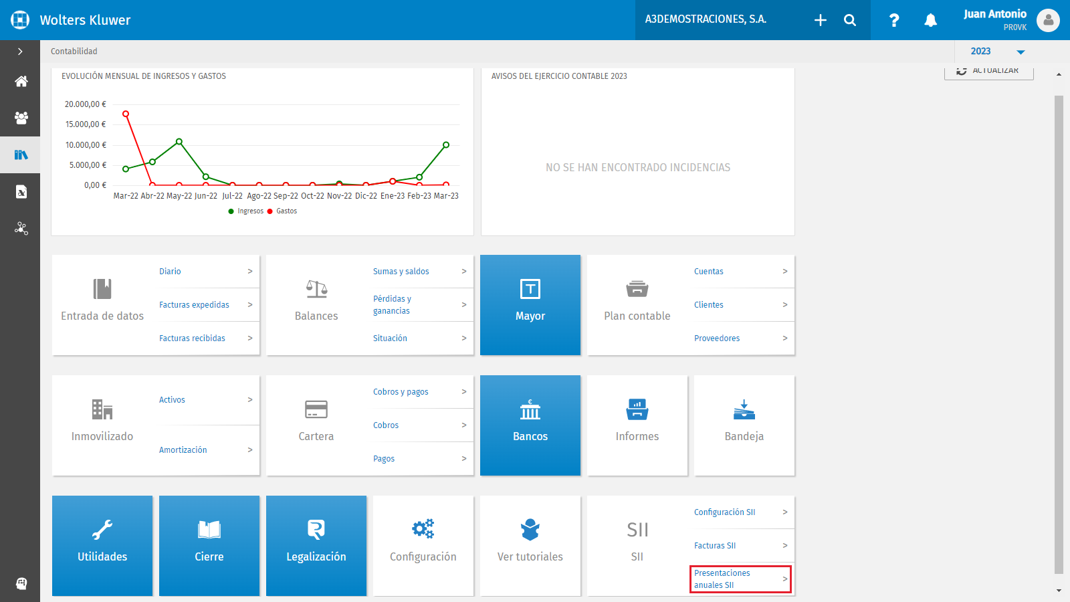Viewport: 1070px width, 602px height.
Task: Toggle Ingresos series in chart legend
Action: coord(246,211)
